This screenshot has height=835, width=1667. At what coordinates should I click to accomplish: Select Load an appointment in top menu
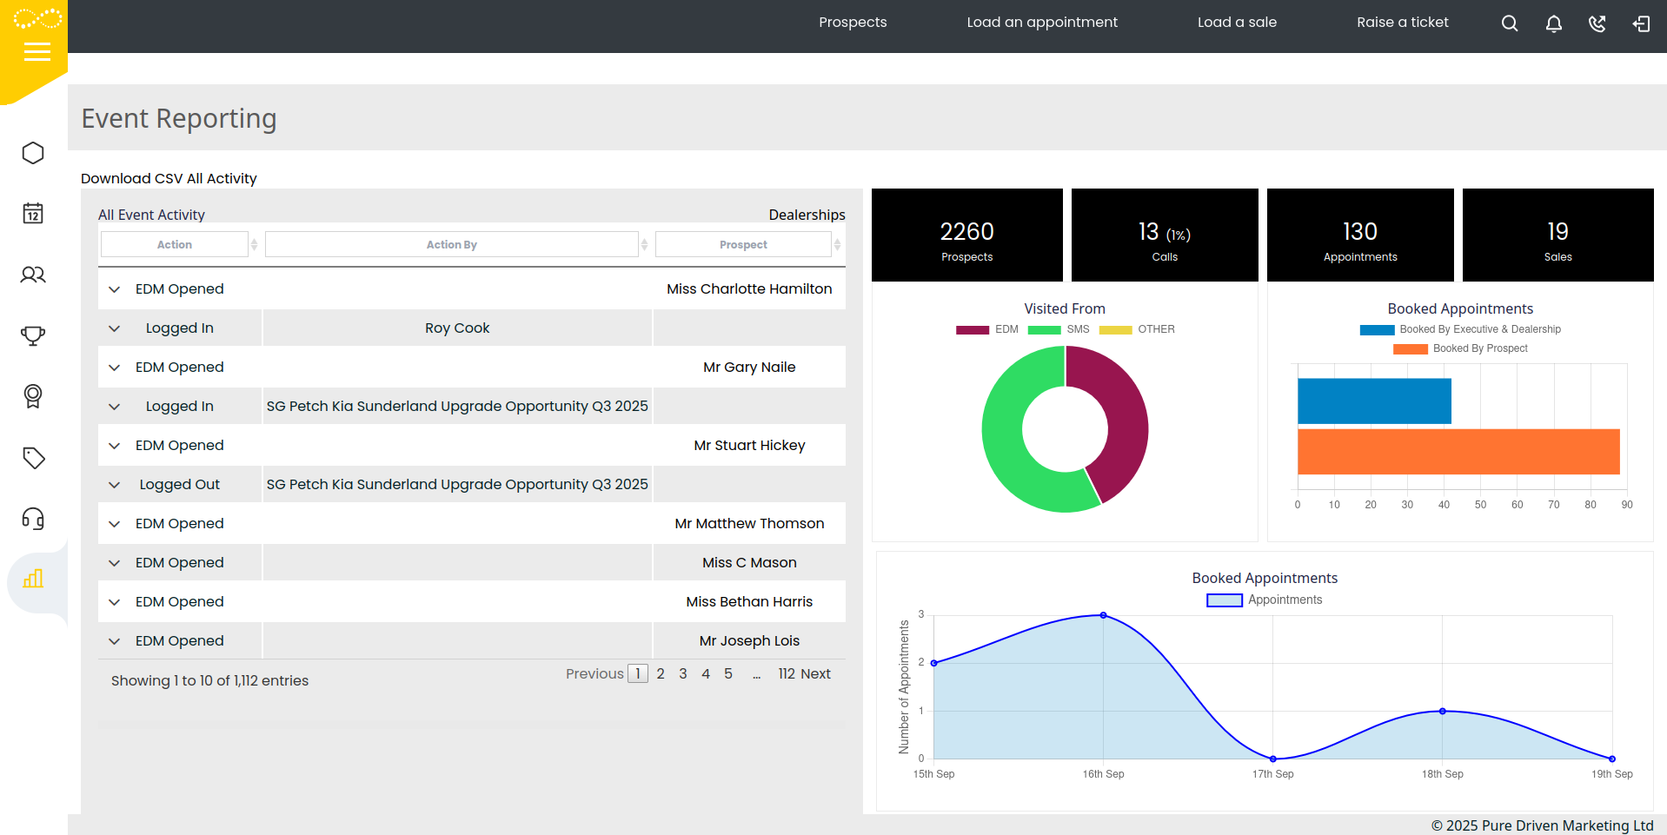click(x=1041, y=23)
